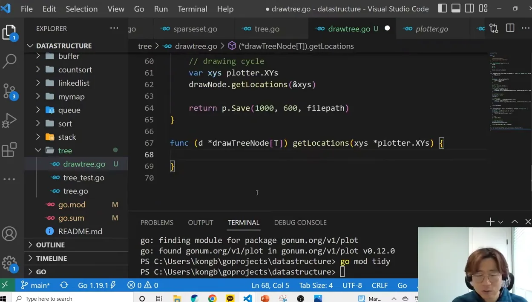532x302 pixels.
Task: Toggle the bottom panel layout icon
Action: [x=456, y=9]
